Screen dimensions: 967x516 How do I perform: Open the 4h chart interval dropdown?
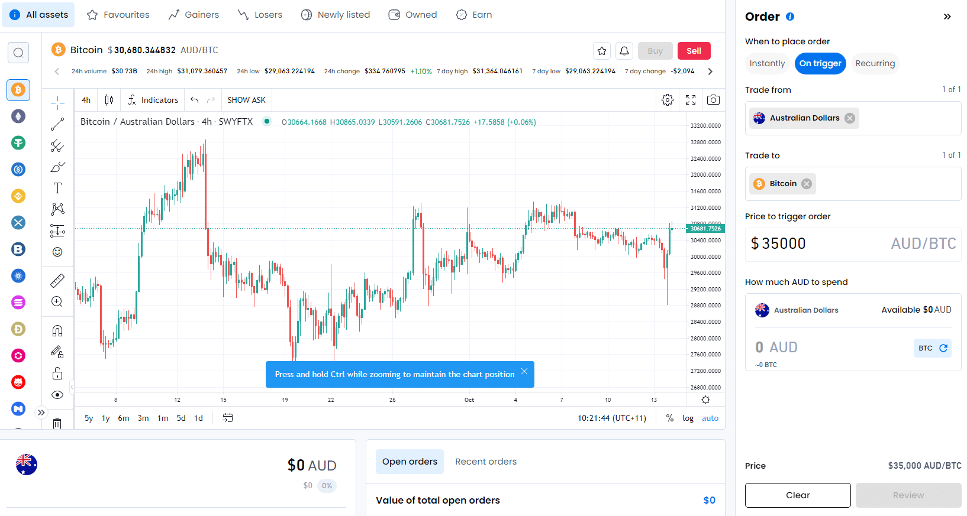[86, 100]
